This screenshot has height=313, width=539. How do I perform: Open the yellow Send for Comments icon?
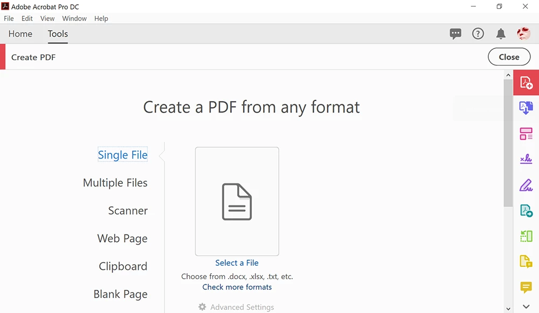pos(526,261)
